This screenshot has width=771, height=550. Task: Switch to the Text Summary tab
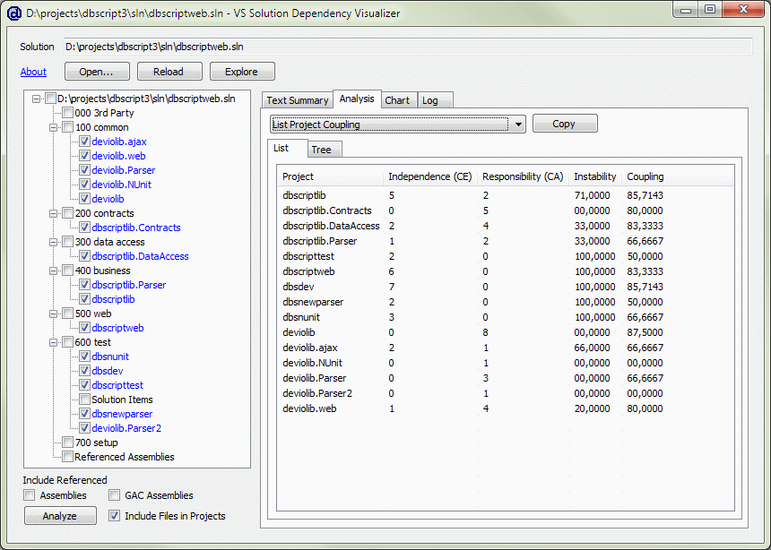tap(298, 100)
